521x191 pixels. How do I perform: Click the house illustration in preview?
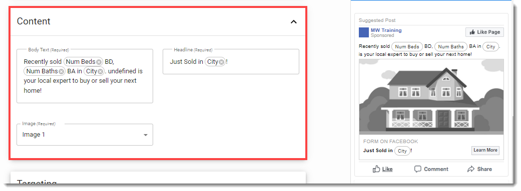(x=431, y=97)
